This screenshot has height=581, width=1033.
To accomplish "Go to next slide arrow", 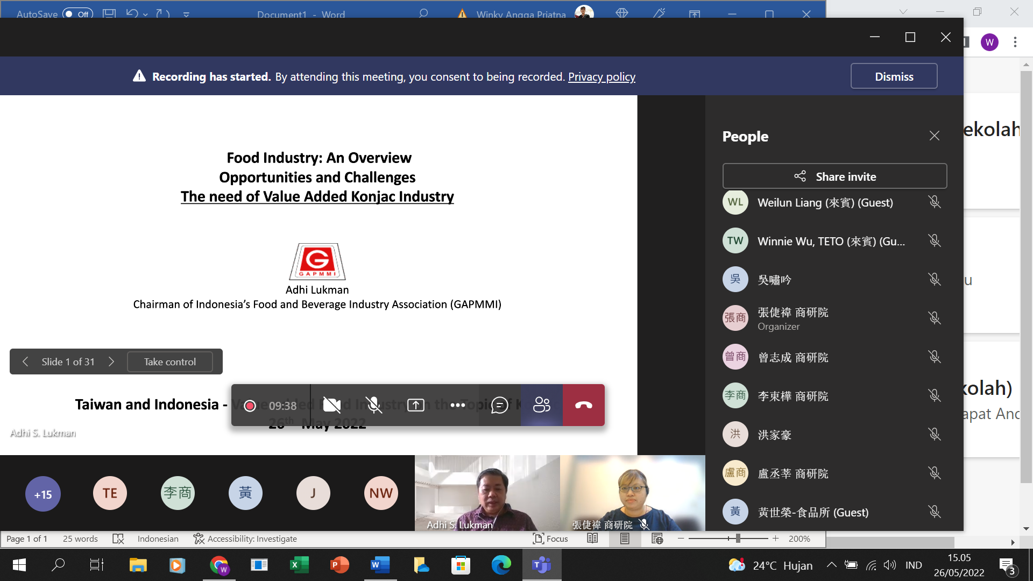I will pyautogui.click(x=111, y=362).
